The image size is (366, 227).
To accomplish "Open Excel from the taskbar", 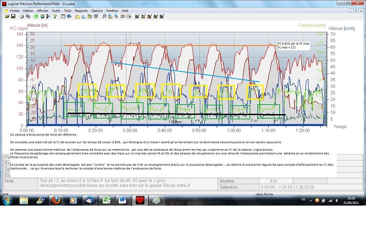I will pyautogui.click(x=107, y=200).
